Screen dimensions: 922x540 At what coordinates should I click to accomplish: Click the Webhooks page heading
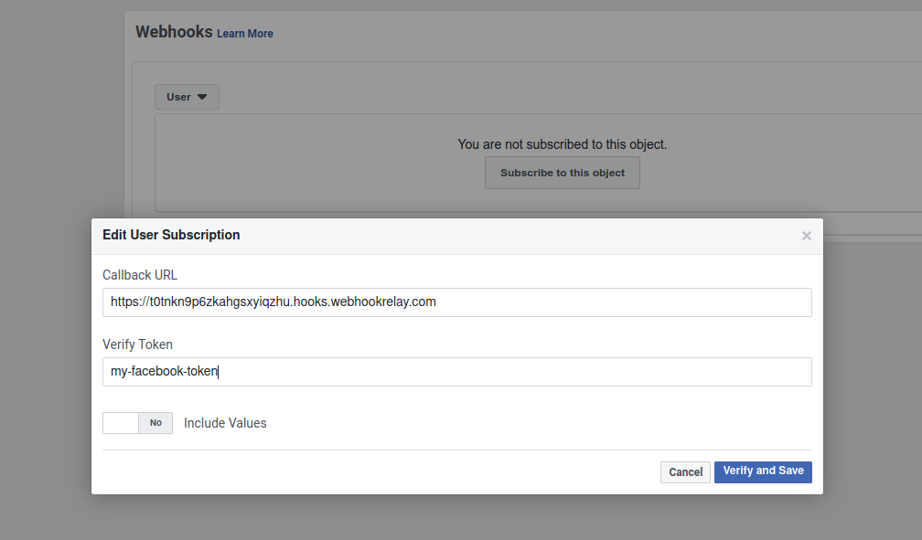click(x=174, y=31)
